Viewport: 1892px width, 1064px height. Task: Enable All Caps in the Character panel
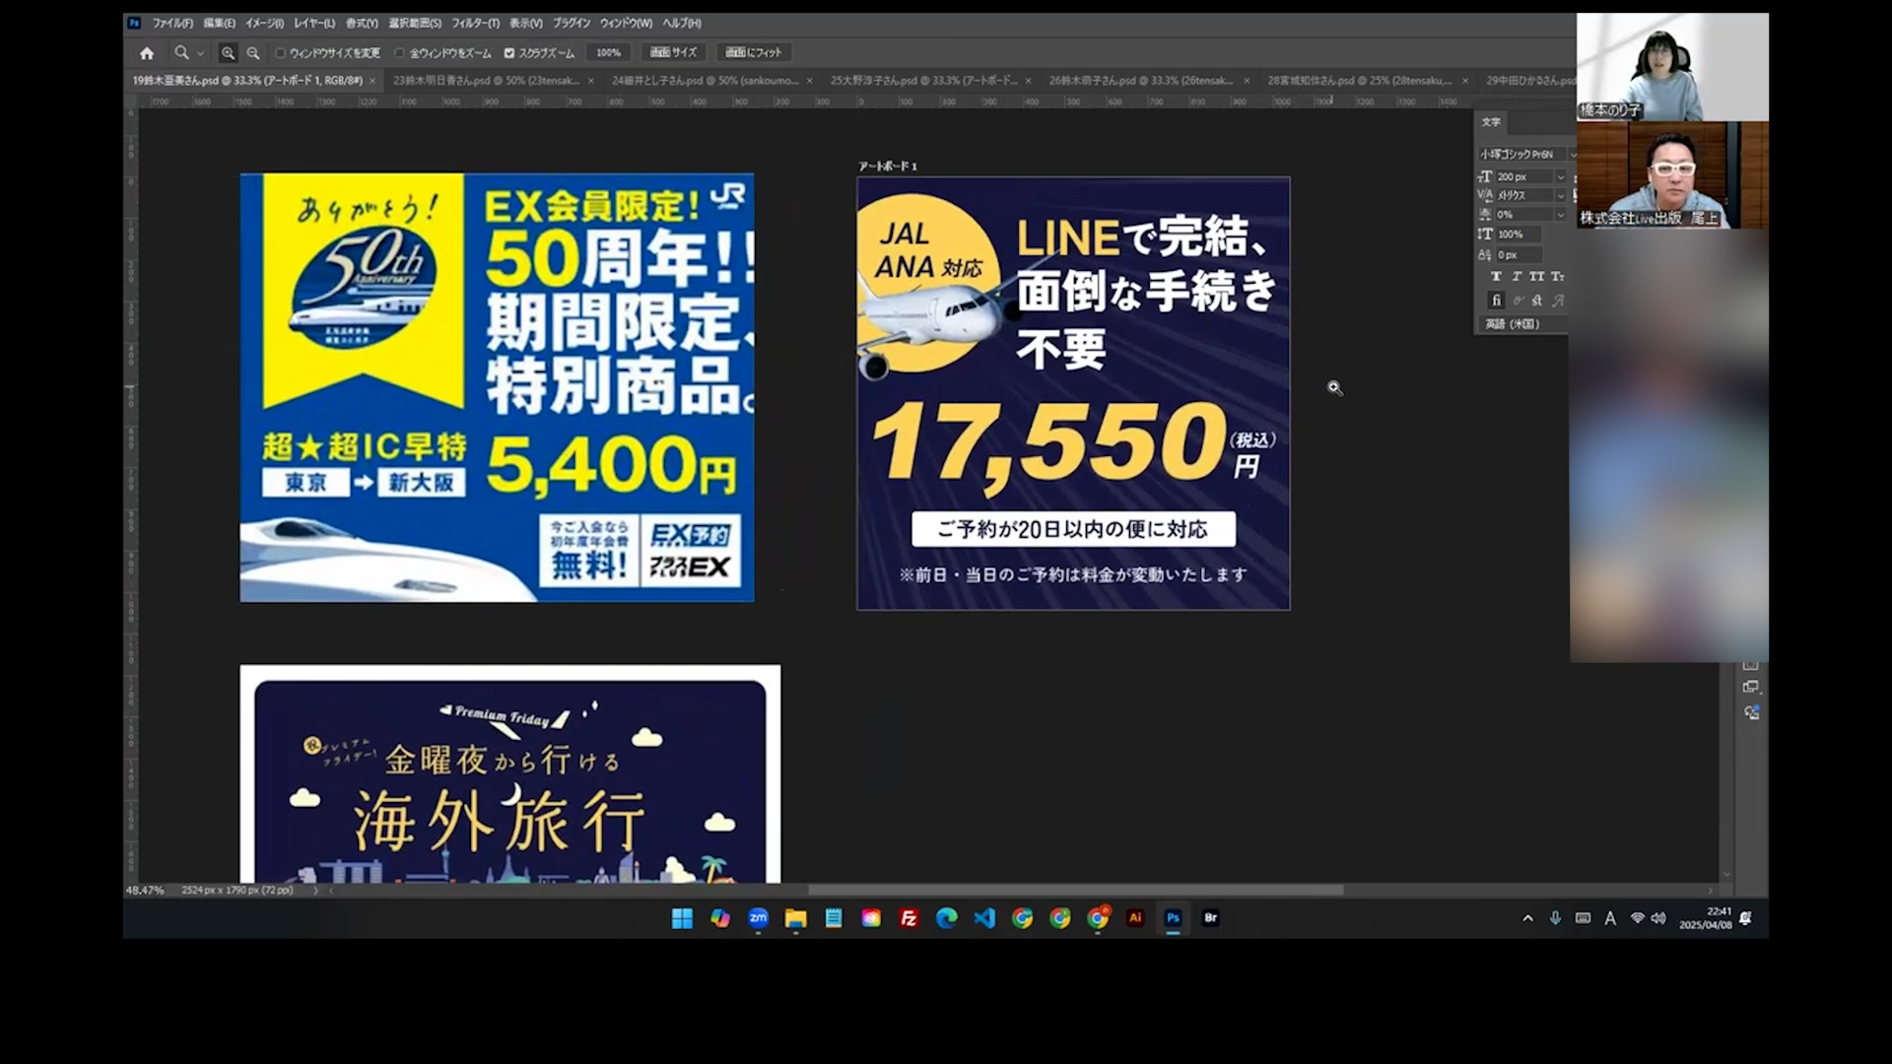click(x=1535, y=277)
